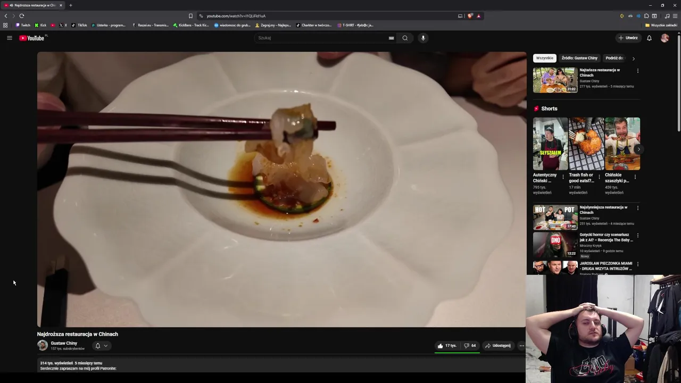Open YouTube notifications bell in header
Image resolution: width=681 pixels, height=383 pixels.
649,38
